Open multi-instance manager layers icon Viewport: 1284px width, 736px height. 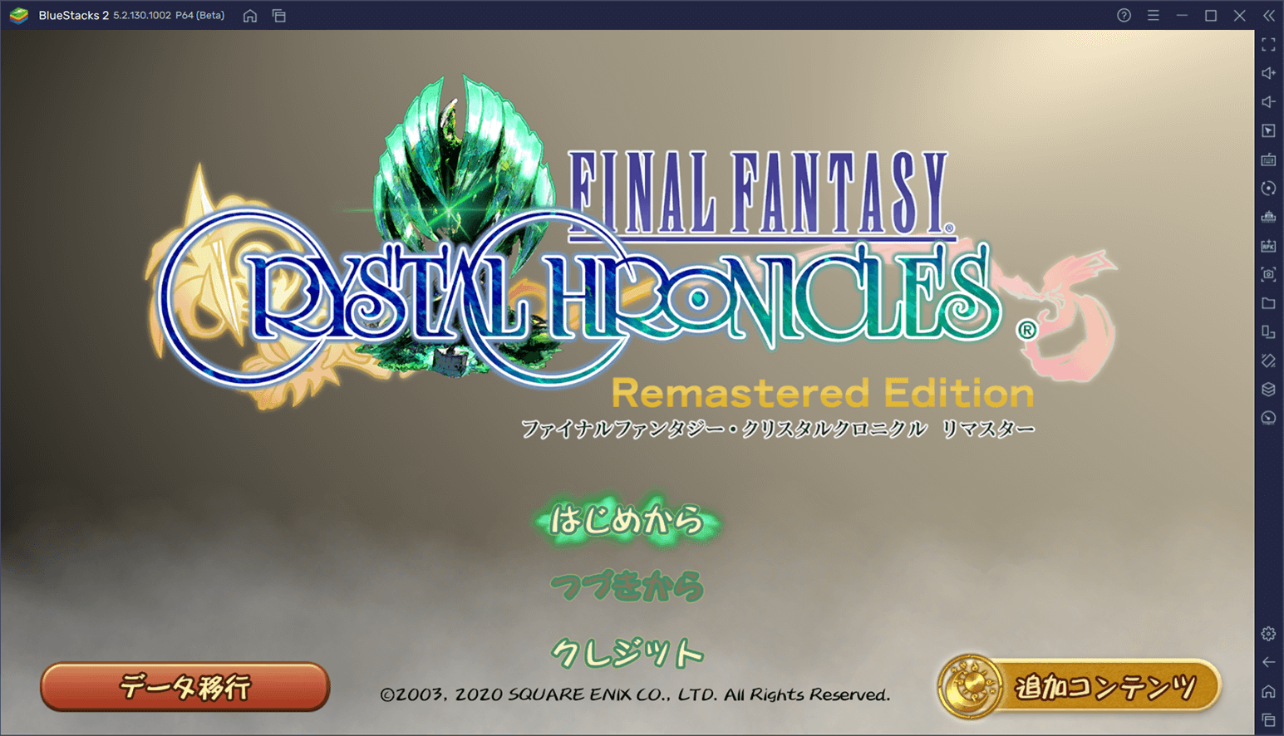pos(1268,390)
